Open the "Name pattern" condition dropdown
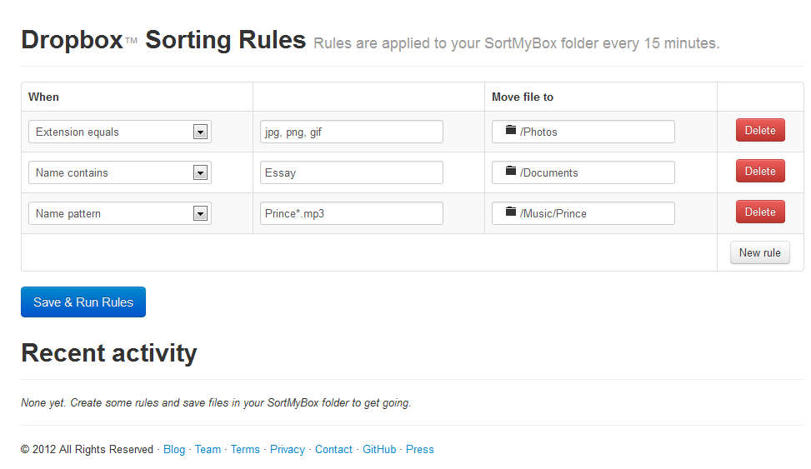 click(119, 213)
